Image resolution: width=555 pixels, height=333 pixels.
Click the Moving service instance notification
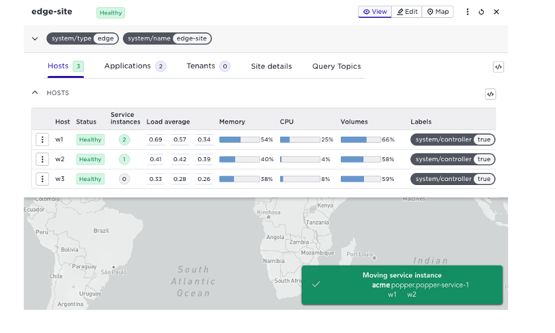[402, 285]
